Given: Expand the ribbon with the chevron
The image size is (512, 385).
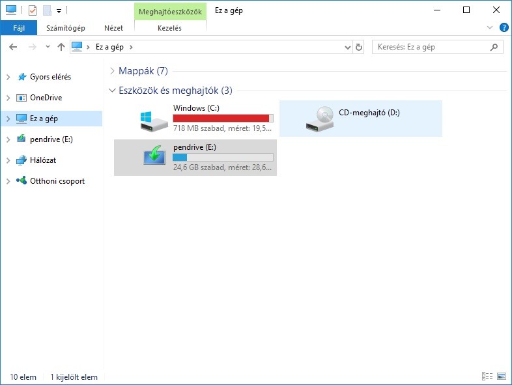Looking at the screenshot, I should (x=489, y=28).
